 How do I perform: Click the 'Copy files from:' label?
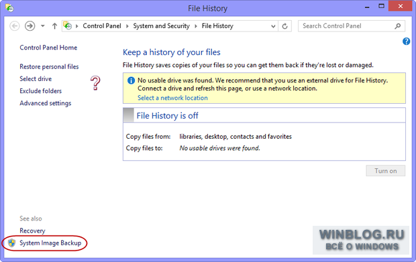point(148,137)
